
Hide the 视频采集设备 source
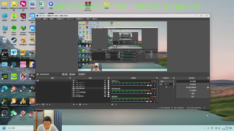[105, 88]
